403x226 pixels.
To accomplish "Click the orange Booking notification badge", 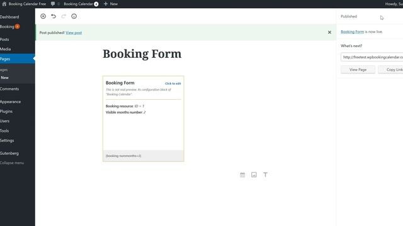I will point(17,26).
